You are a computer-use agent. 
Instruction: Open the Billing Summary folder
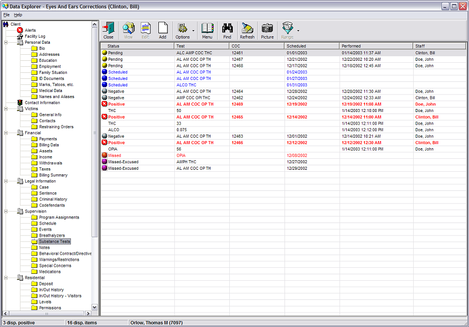[53, 175]
